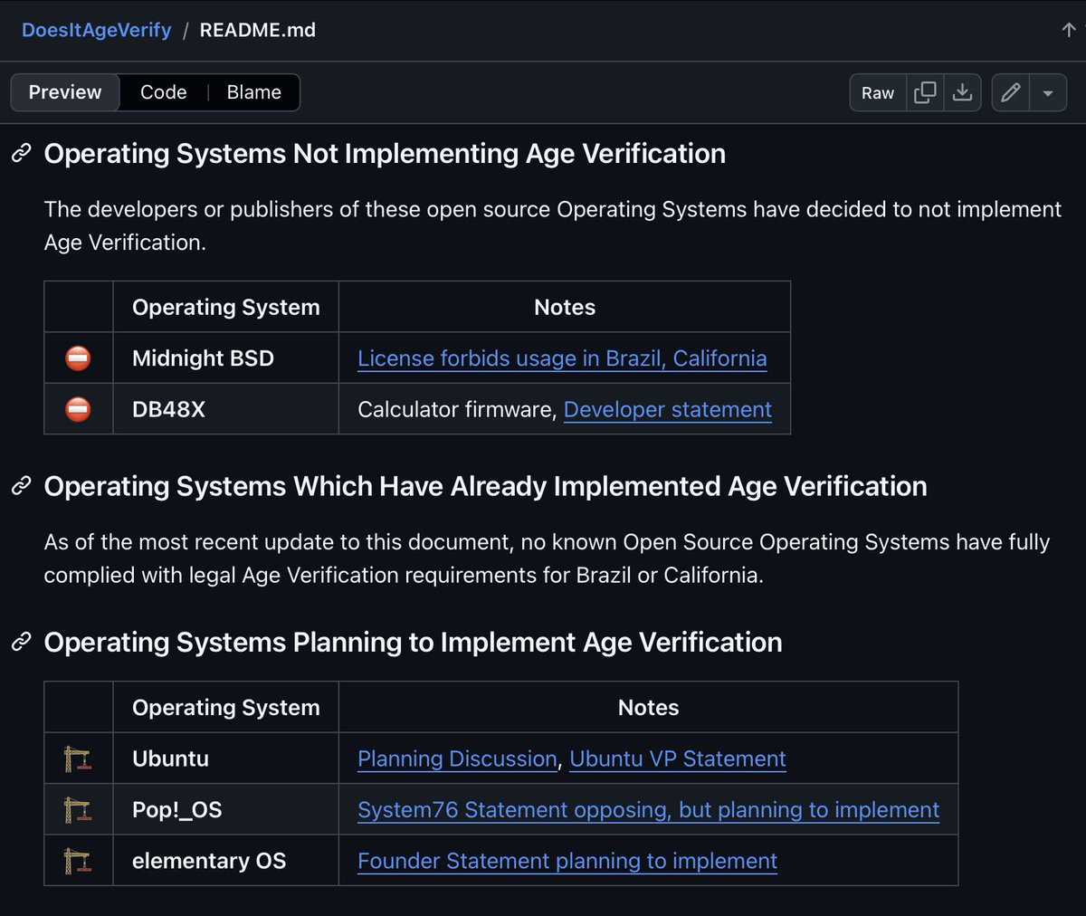Image resolution: width=1086 pixels, height=916 pixels.
Task: Click construction crane icon in Pop!_OS row
Action: (x=79, y=810)
